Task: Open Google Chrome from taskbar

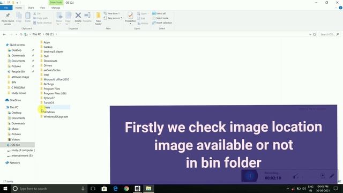Action: click(x=126, y=188)
